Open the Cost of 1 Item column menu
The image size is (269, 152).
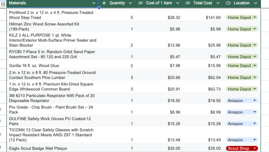pos(178,3)
